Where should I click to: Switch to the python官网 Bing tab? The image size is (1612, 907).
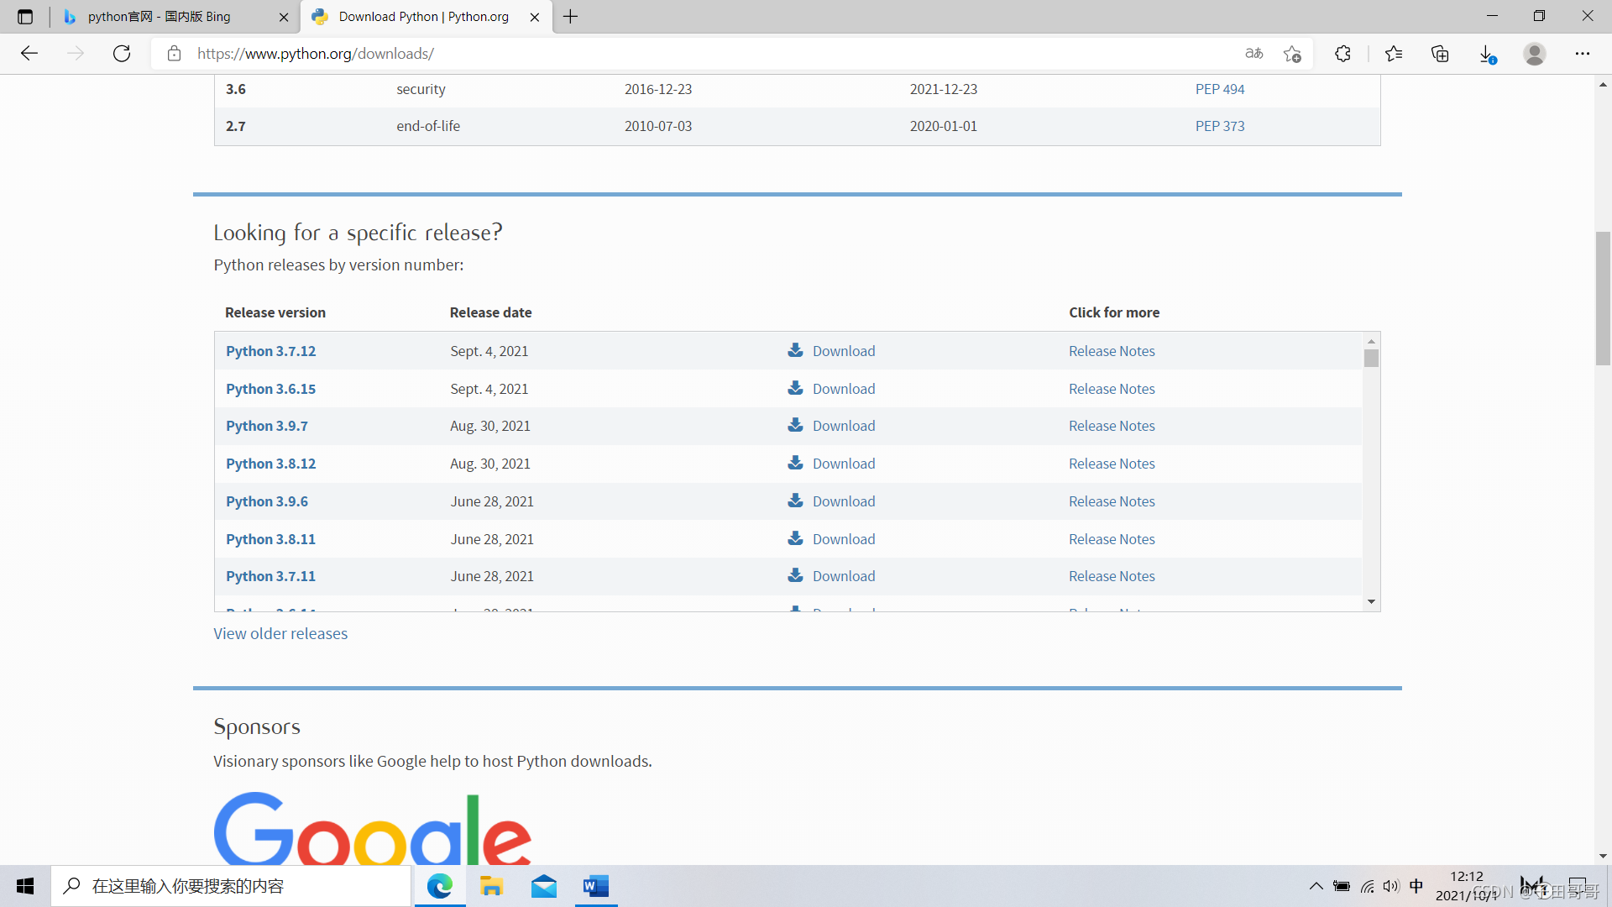160,17
